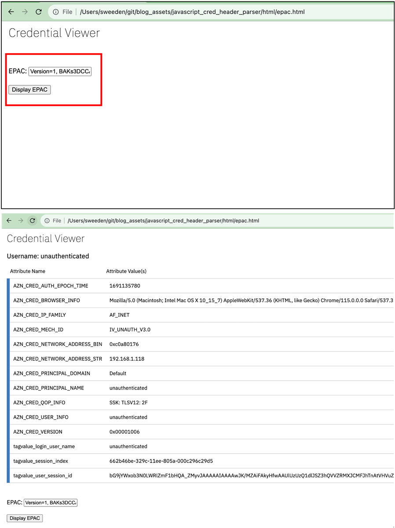Click Display EPAC button in the top page

pyautogui.click(x=29, y=90)
